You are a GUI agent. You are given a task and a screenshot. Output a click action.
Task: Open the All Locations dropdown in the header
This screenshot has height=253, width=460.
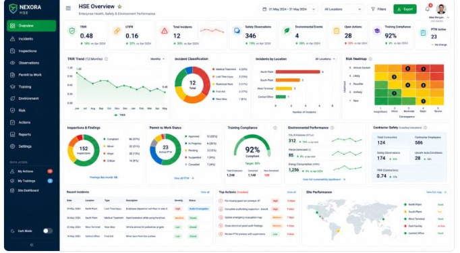pos(343,9)
